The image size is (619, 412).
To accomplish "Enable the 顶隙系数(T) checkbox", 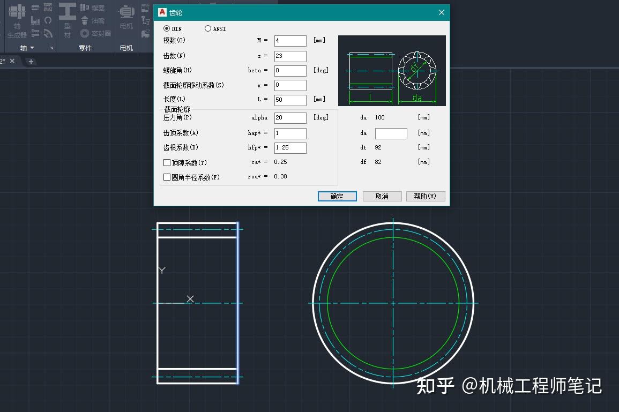I will point(167,162).
